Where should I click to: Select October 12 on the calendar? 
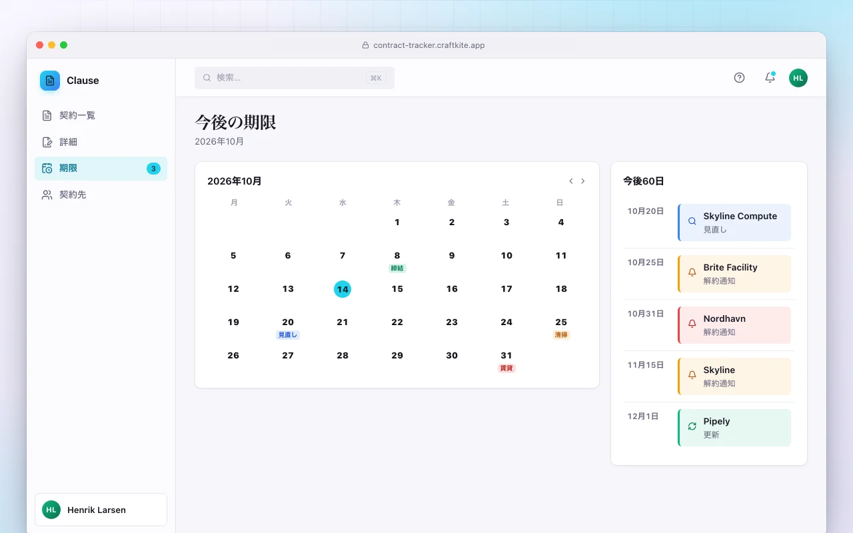click(x=233, y=289)
